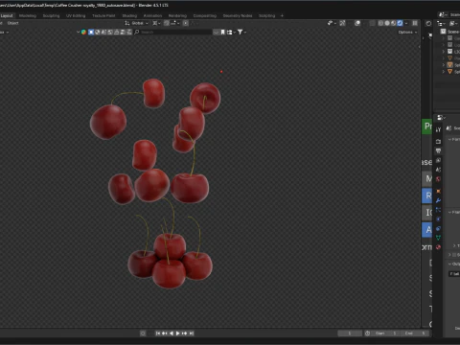Image resolution: width=460 pixels, height=345 pixels.
Task: Switch to solid viewport shading
Action: tap(387, 23)
